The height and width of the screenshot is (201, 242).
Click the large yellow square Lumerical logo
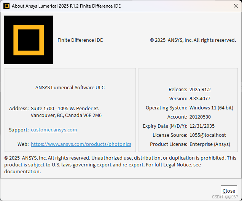tap(29, 40)
